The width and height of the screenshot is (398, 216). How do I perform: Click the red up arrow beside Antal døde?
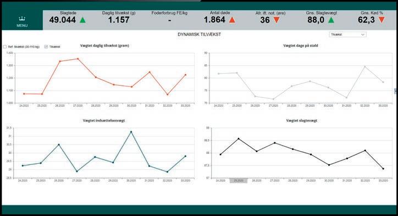tap(232, 20)
